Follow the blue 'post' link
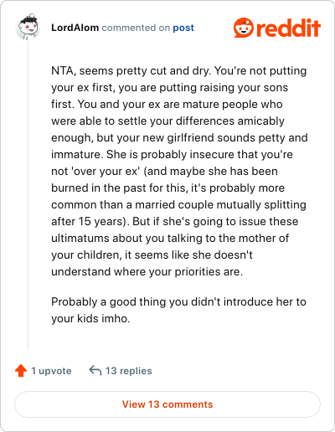 (x=183, y=28)
